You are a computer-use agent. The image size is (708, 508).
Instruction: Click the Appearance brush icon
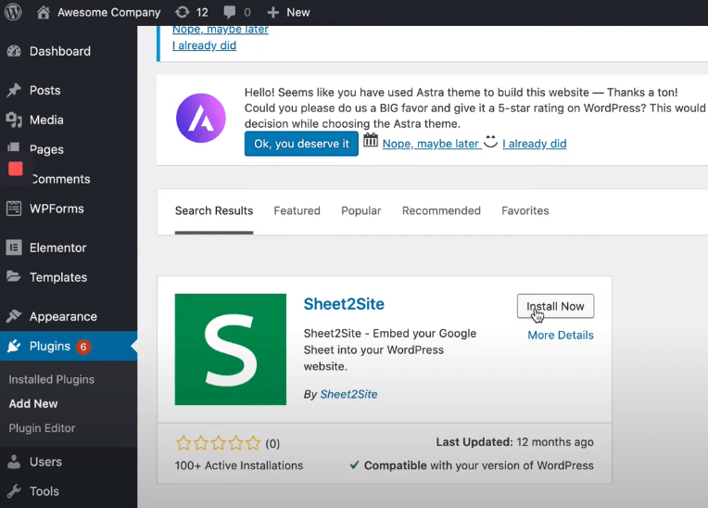click(14, 316)
